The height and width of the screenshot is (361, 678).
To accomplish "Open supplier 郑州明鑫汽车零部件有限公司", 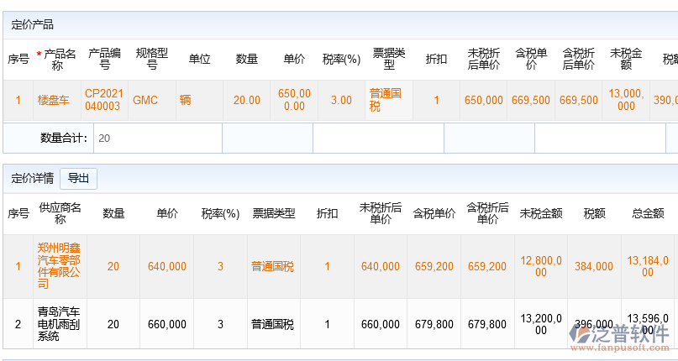I will tap(59, 266).
